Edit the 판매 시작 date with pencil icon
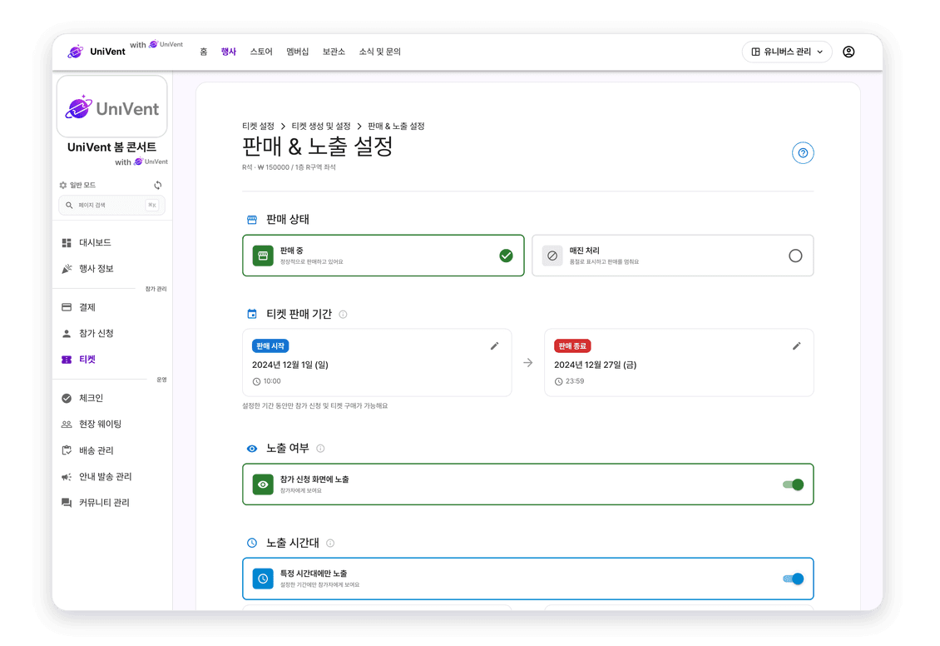940x646 pixels. (495, 346)
